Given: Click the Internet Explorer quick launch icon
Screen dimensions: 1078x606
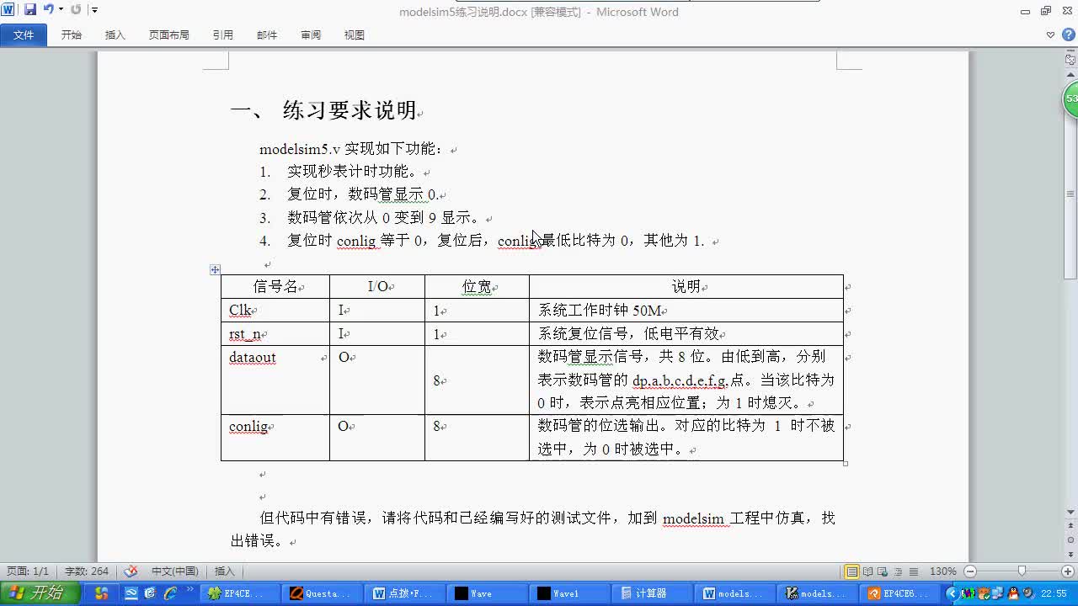Looking at the screenshot, I should [171, 593].
